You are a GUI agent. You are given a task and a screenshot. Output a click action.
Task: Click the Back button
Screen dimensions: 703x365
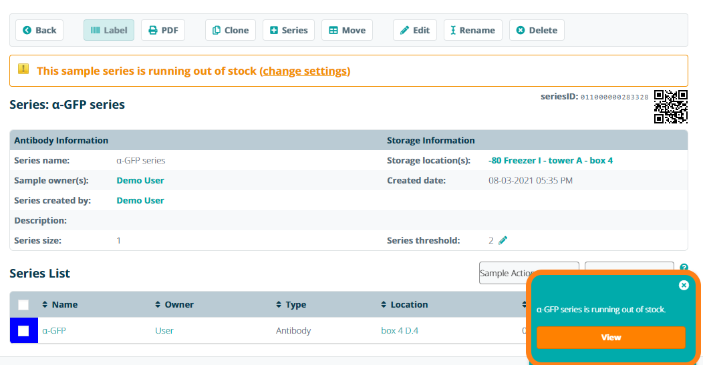39,30
